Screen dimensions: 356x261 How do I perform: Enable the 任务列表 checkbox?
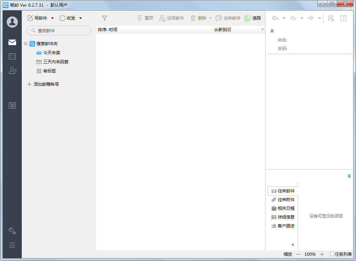pos(332,254)
